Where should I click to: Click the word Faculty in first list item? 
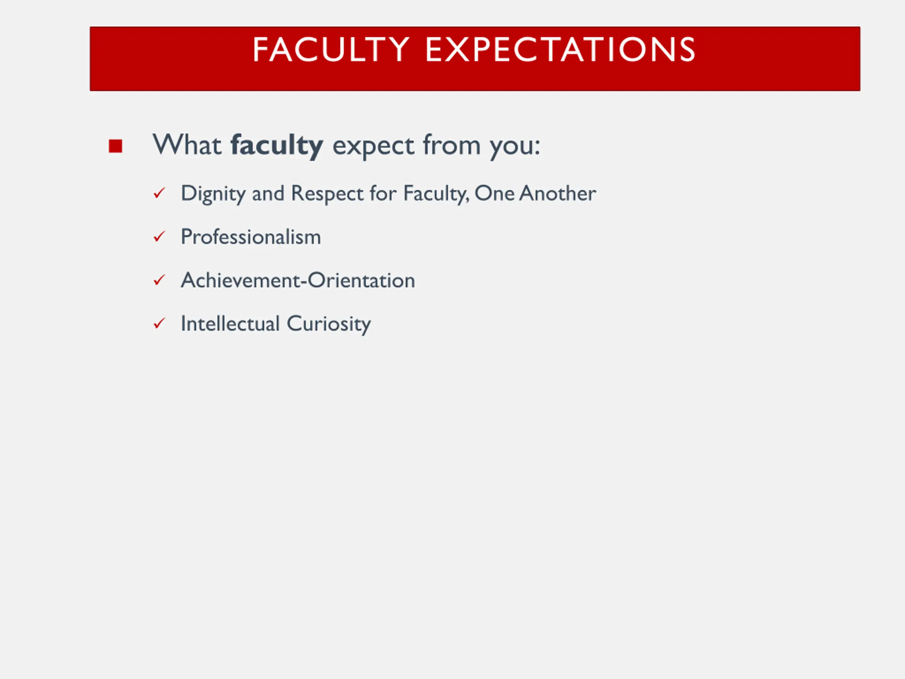436,194
